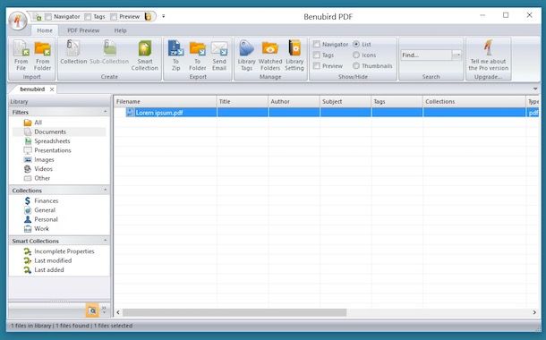Sort by the Author column header
The height and width of the screenshot is (340, 546).
(294, 102)
